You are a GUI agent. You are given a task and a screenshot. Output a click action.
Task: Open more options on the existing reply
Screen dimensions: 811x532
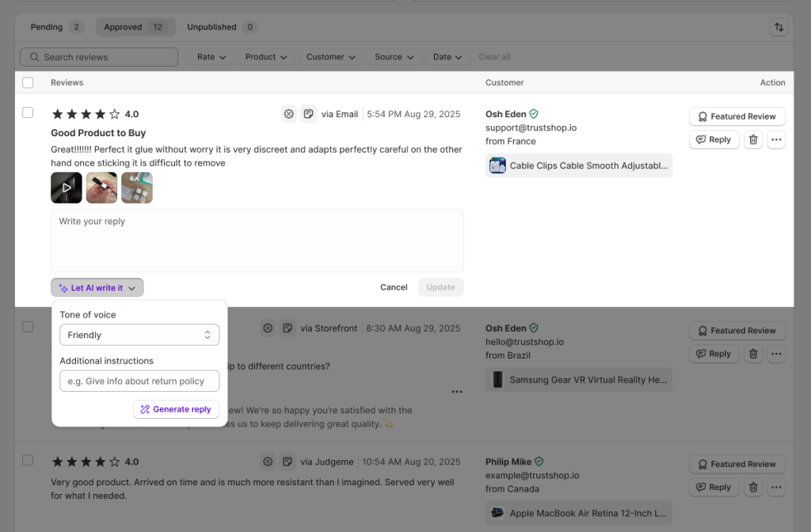tap(456, 392)
